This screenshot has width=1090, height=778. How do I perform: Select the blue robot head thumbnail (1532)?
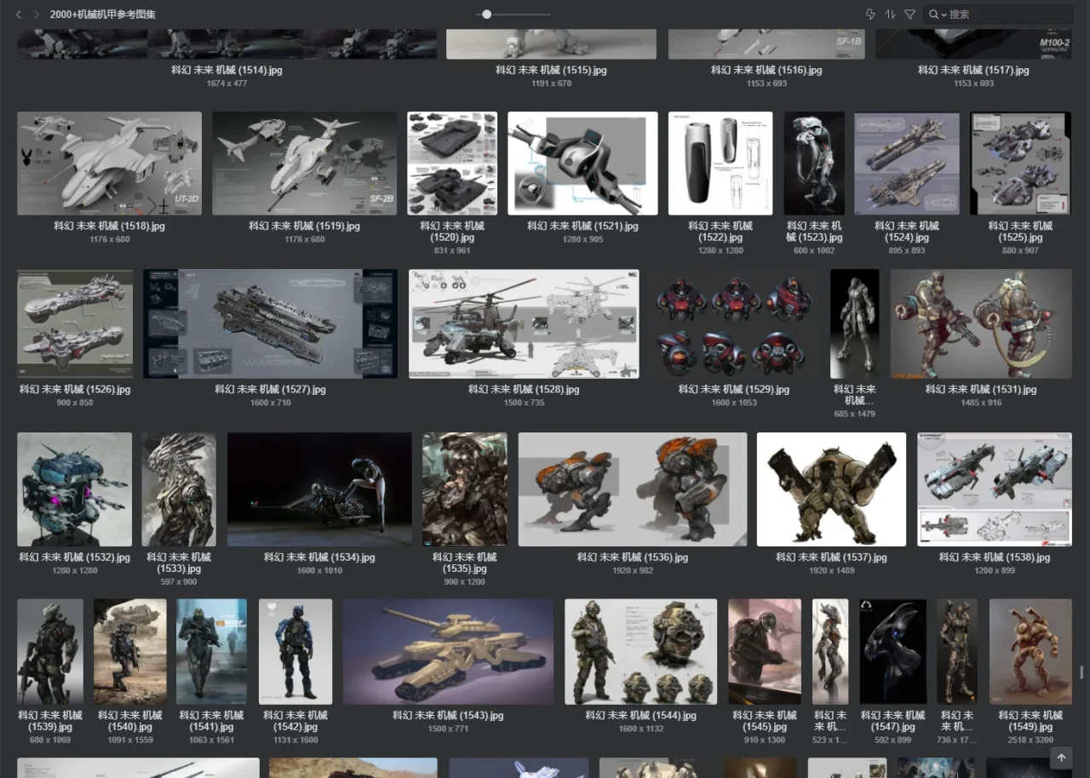tap(75, 489)
